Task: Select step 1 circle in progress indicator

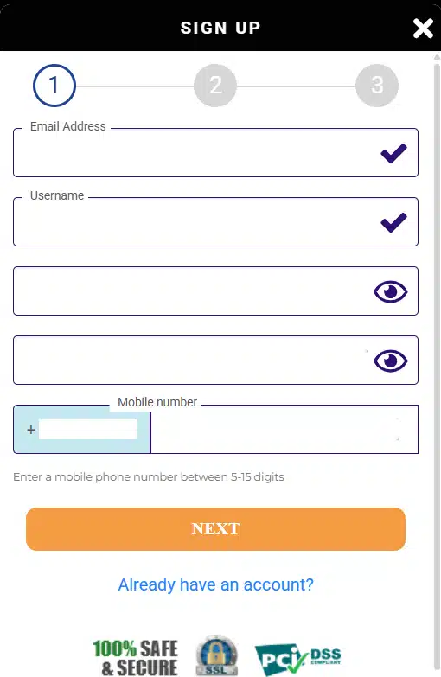Action: (54, 86)
